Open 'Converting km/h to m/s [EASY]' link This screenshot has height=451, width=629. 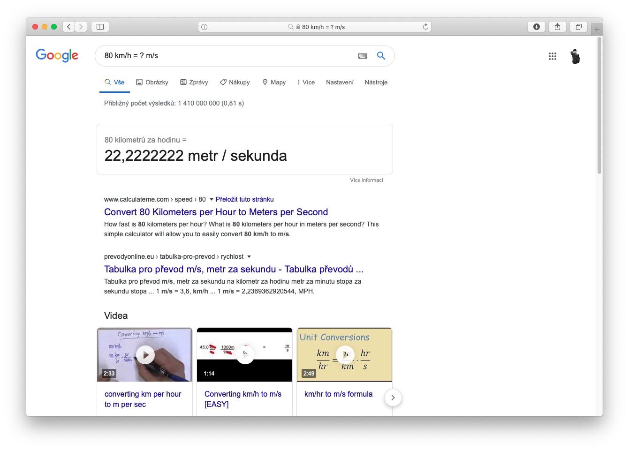pos(243,399)
